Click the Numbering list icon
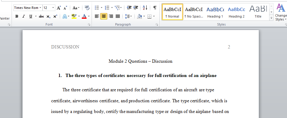 (x=107, y=8)
